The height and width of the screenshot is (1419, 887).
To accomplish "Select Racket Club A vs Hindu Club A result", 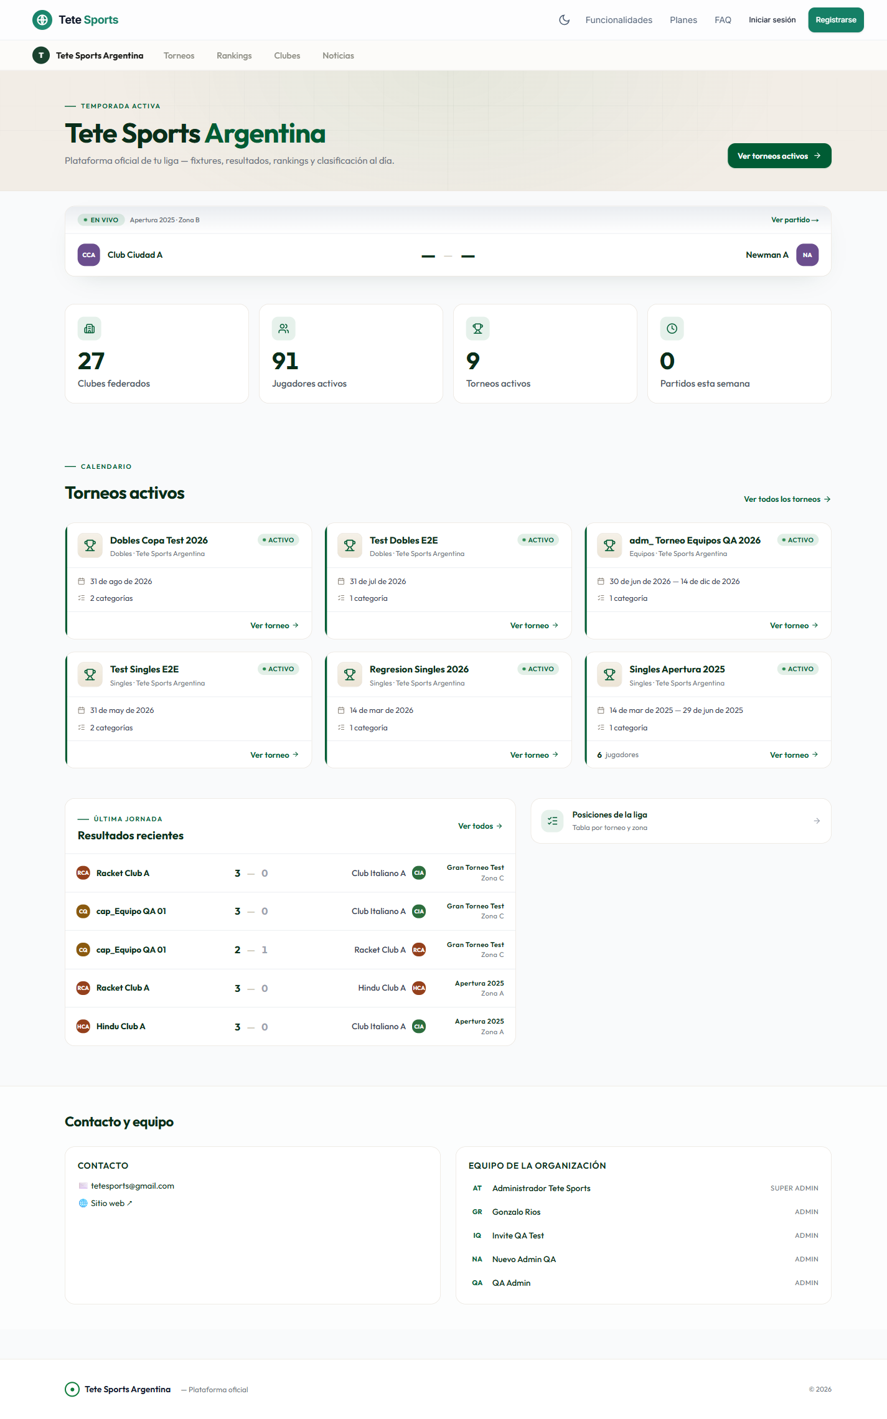I will tap(290, 988).
